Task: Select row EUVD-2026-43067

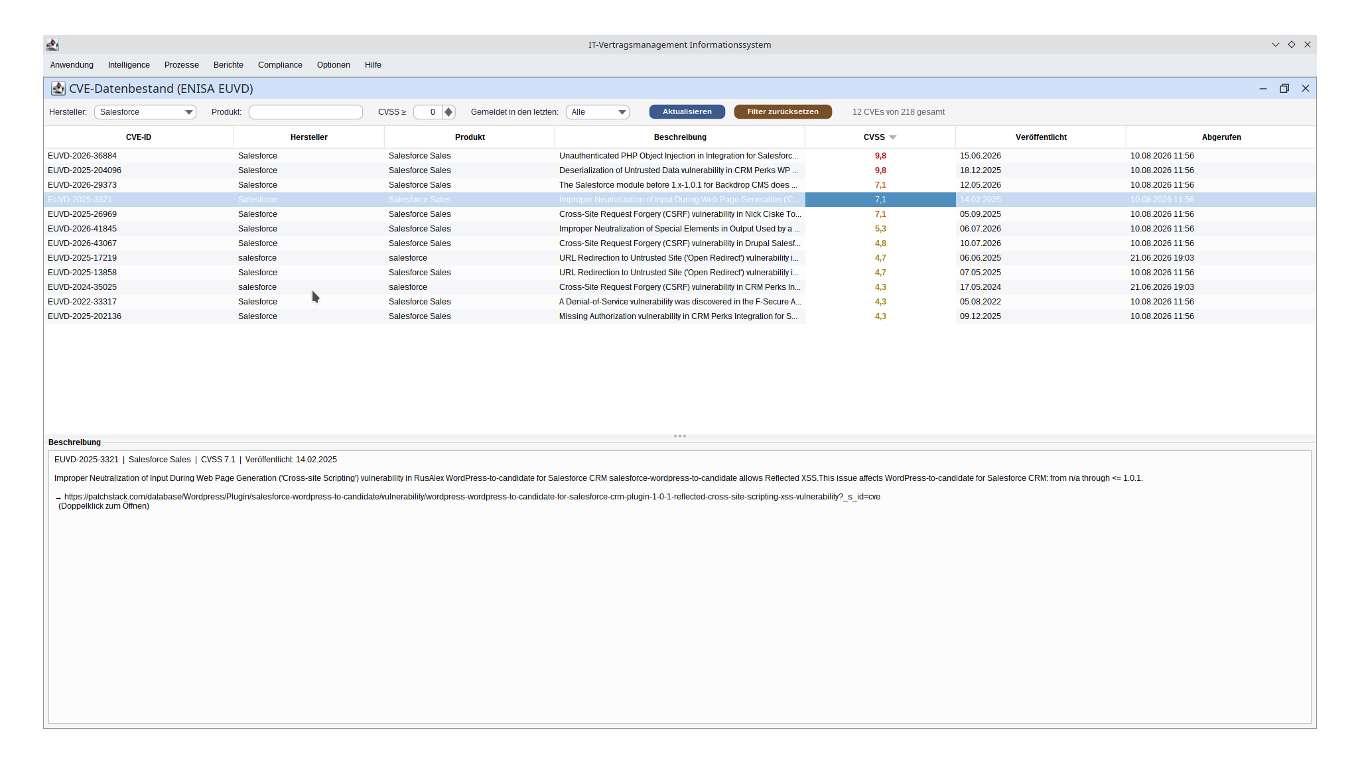Action: (x=680, y=243)
